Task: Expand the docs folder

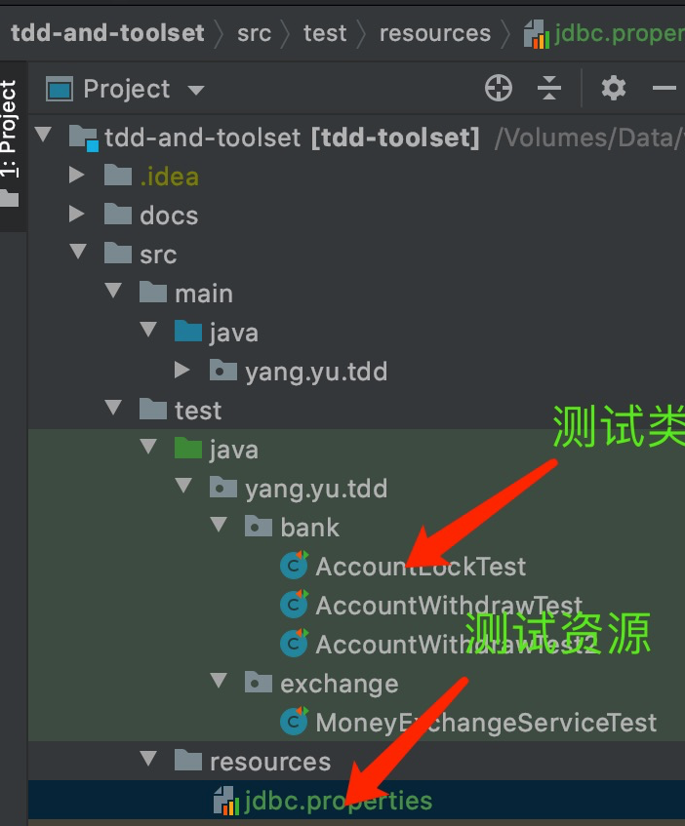Action: (x=79, y=214)
